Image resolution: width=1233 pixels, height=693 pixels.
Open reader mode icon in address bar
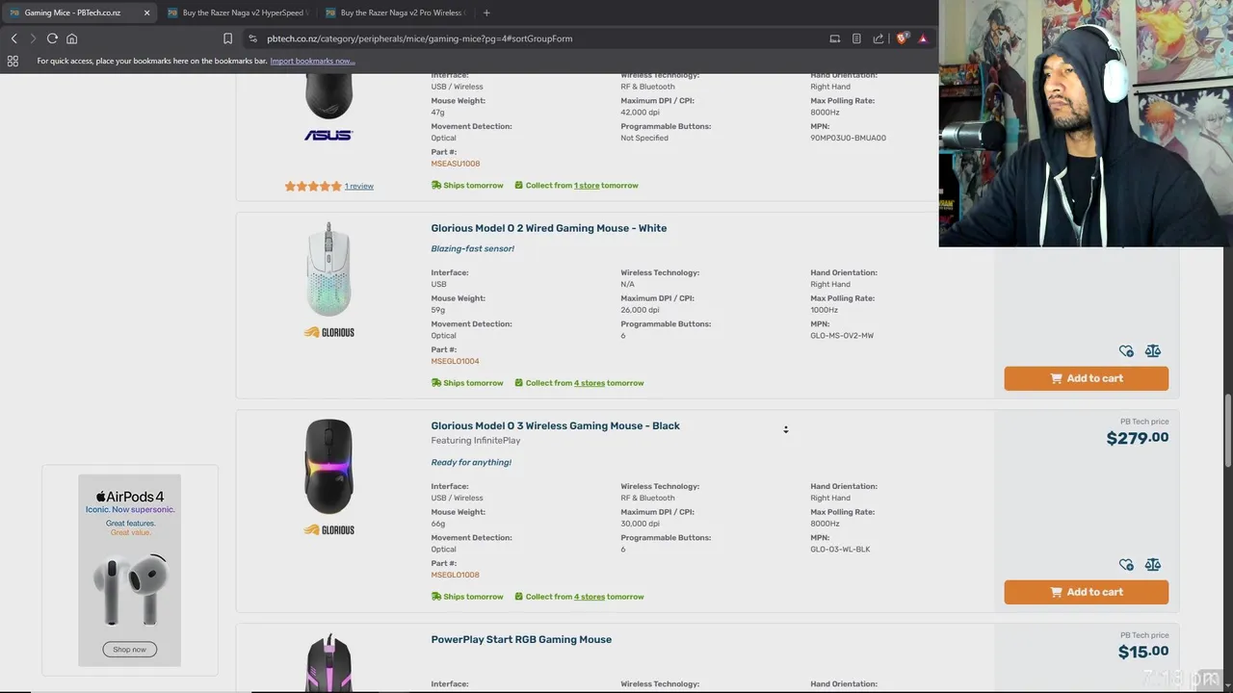tap(856, 38)
